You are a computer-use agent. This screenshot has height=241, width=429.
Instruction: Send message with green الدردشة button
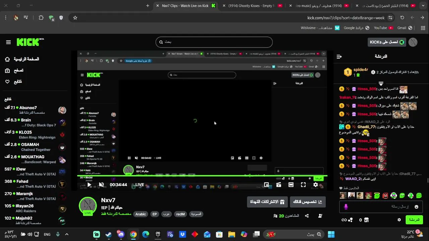[x=414, y=220]
